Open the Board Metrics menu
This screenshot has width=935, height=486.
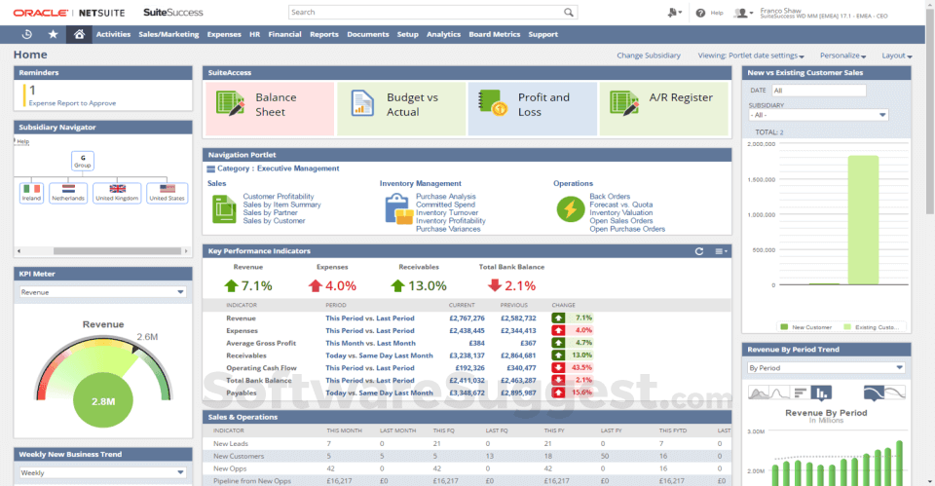point(494,34)
